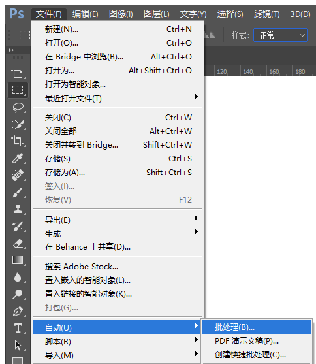The width and height of the screenshot is (316, 364).
Task: Choose 置入链接的智能对象(K)...
Action: pyautogui.click(x=118, y=294)
